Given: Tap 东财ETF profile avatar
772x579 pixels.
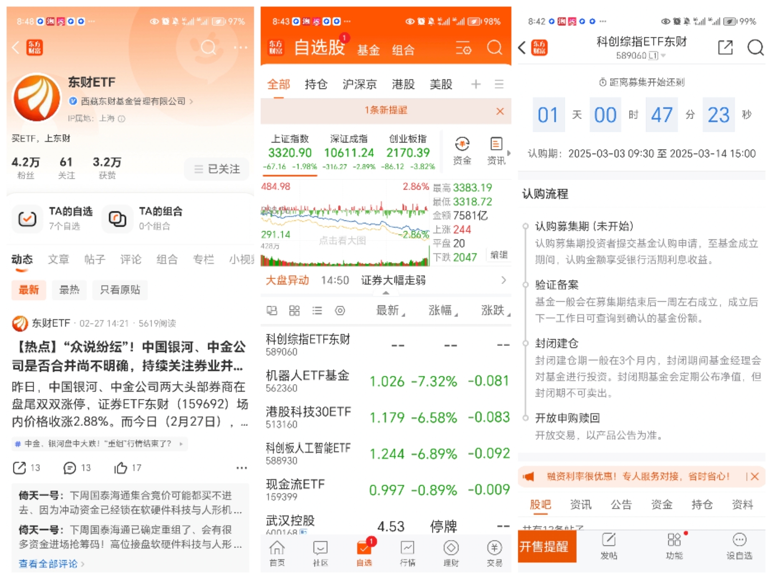Looking at the screenshot, I should click(x=37, y=97).
